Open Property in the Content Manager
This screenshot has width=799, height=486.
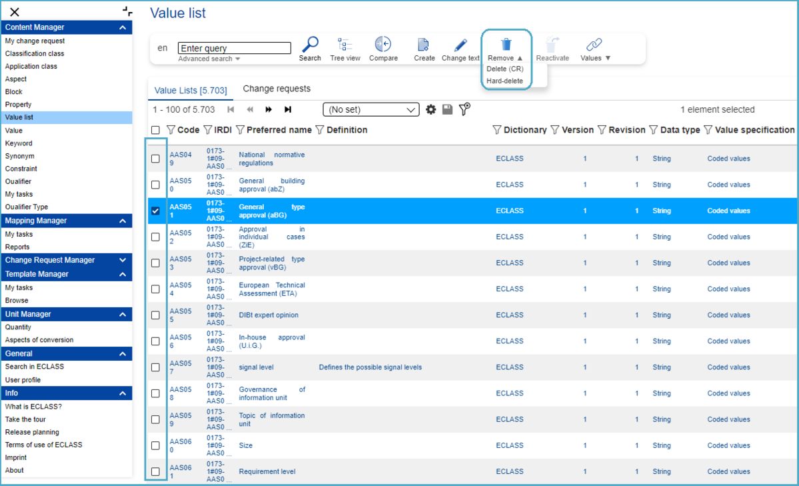18,105
